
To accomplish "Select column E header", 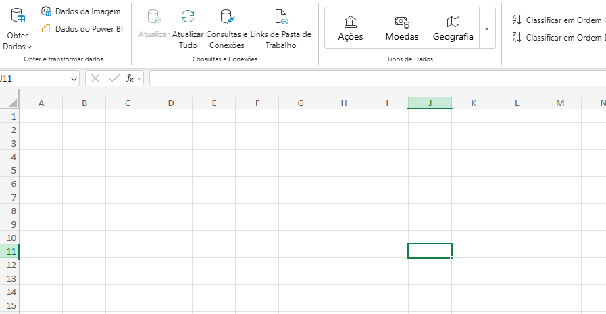I will point(214,103).
